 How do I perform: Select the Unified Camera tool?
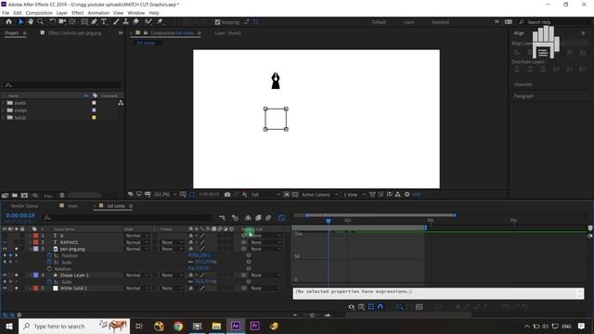[62, 22]
